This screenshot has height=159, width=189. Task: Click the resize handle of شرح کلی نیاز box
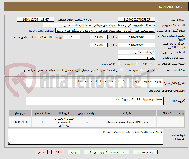27,86
